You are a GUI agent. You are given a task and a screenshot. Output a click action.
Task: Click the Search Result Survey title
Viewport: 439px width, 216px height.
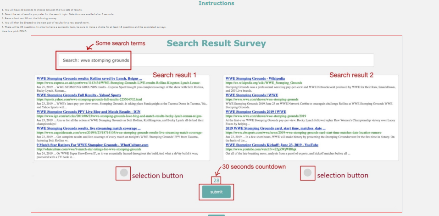click(217, 44)
